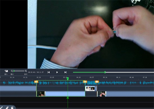Click the scissors cut icon below playhead
This screenshot has width=154, height=109.
[x=68, y=98]
